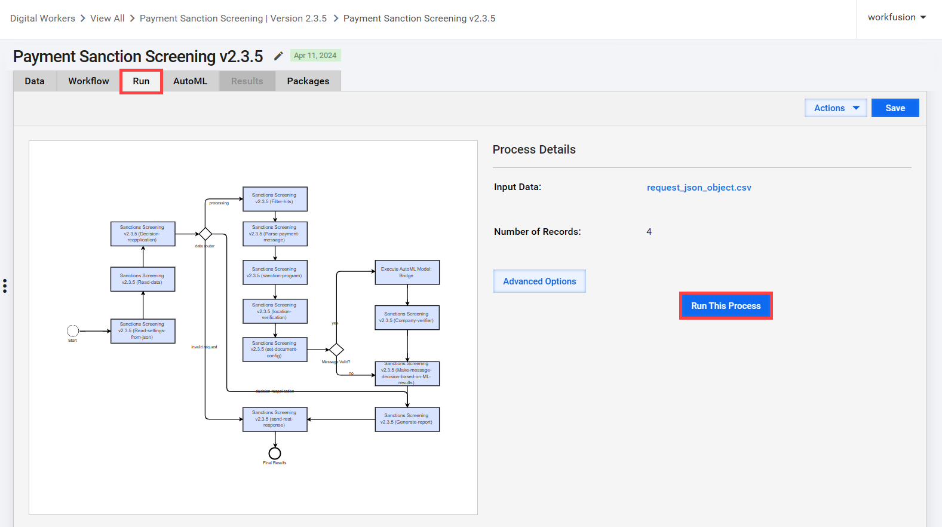Select the Run tab
The height and width of the screenshot is (527, 942).
pos(141,81)
